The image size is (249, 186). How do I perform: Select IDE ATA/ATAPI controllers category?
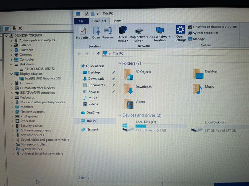pos(35,93)
